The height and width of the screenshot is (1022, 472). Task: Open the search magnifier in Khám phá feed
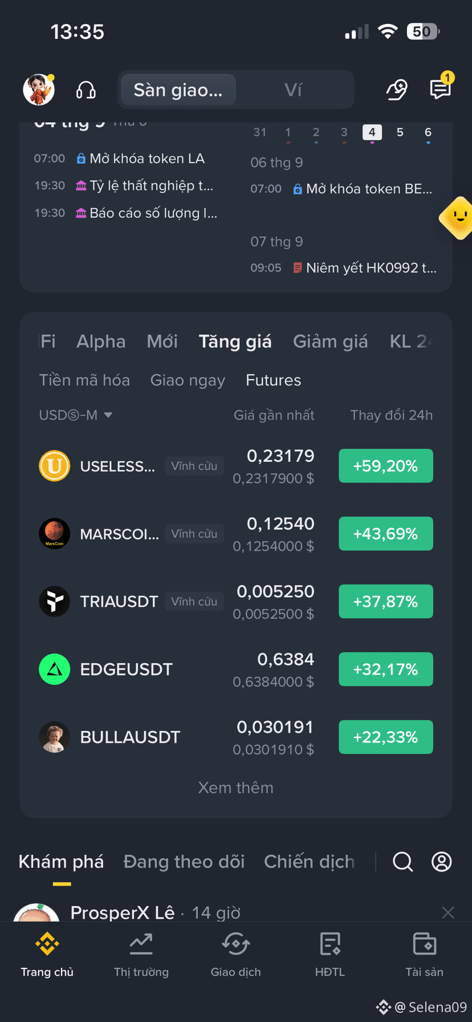(x=402, y=861)
